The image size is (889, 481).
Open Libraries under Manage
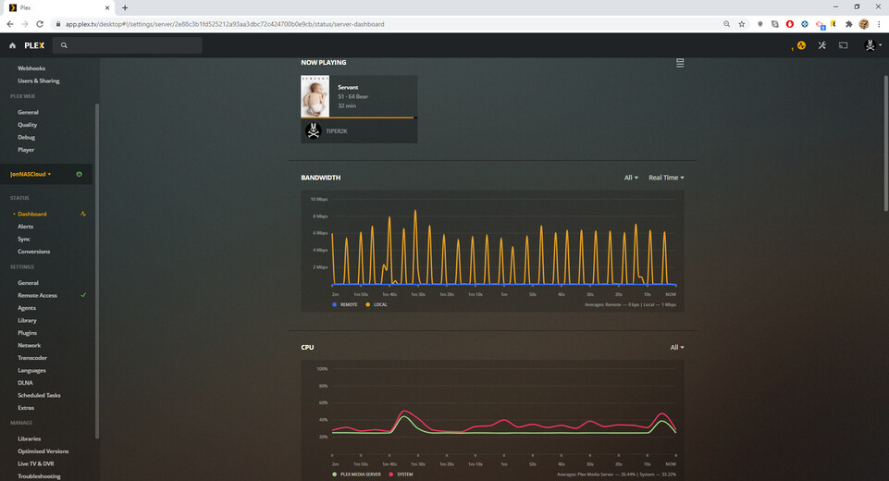tap(29, 438)
